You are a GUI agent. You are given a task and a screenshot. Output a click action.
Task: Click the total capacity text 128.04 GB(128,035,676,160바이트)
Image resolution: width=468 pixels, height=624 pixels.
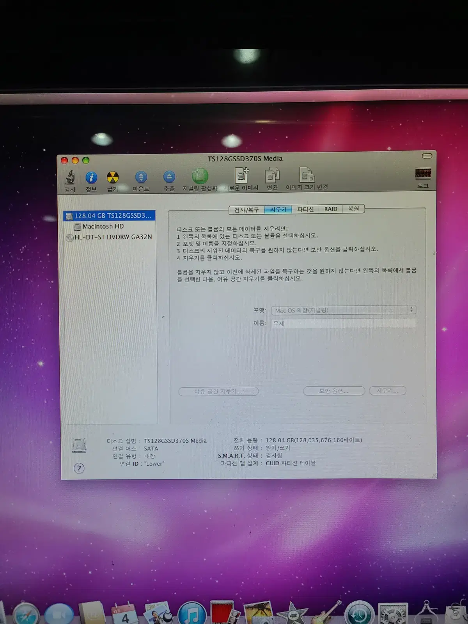pos(314,440)
